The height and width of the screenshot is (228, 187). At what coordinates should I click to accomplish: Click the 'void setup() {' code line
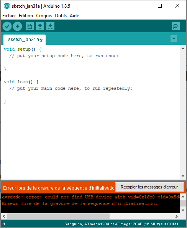[x=23, y=49]
